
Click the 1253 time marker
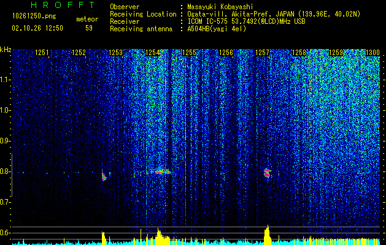(116, 52)
